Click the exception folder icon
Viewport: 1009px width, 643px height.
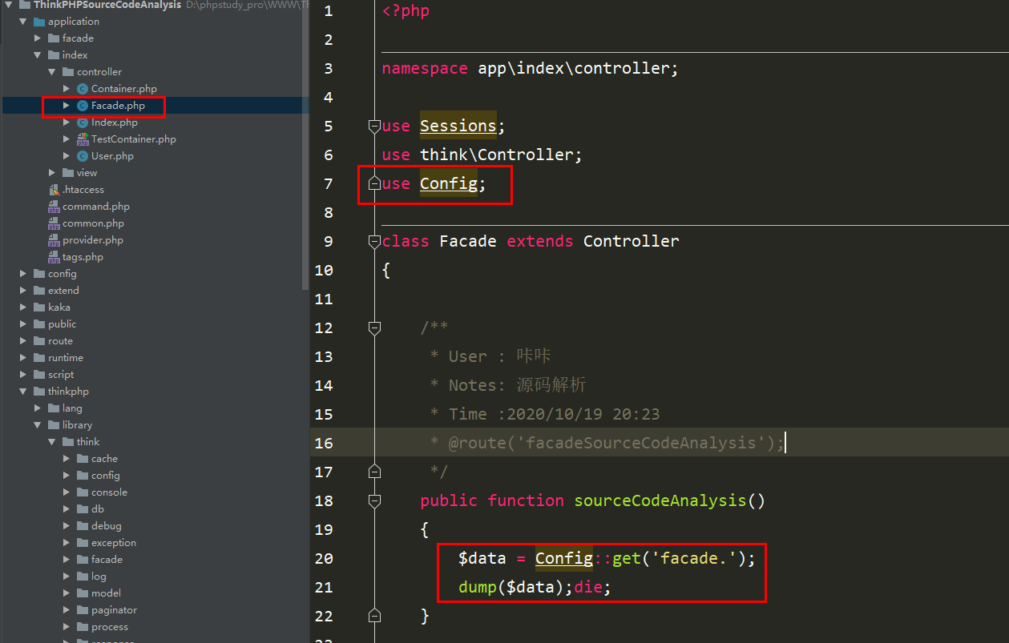pyautogui.click(x=83, y=543)
